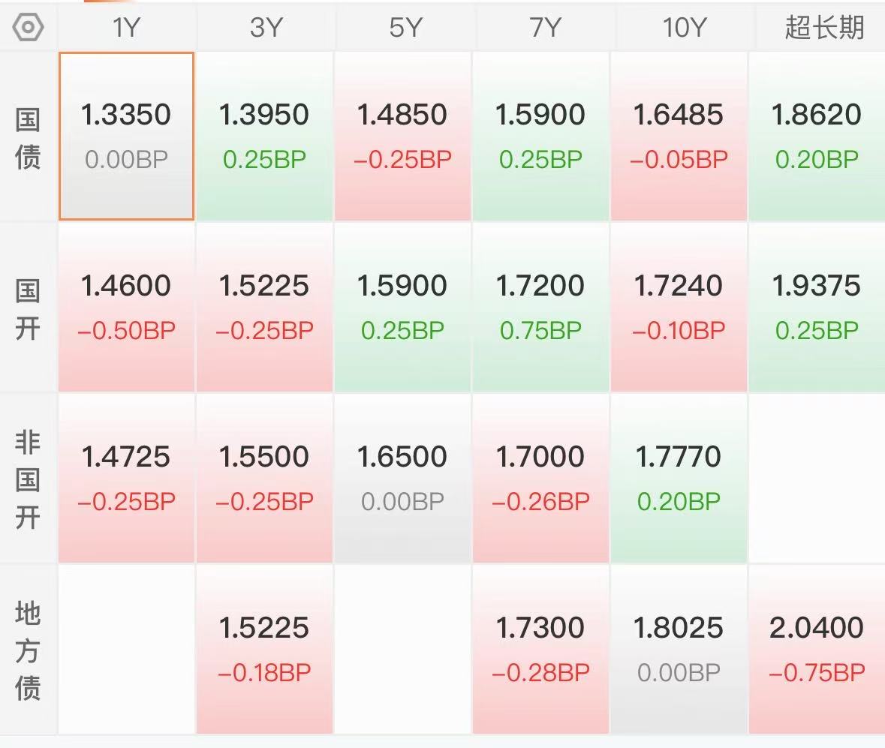Select the 5Y column header
This screenshot has height=748, width=885.
[405, 27]
